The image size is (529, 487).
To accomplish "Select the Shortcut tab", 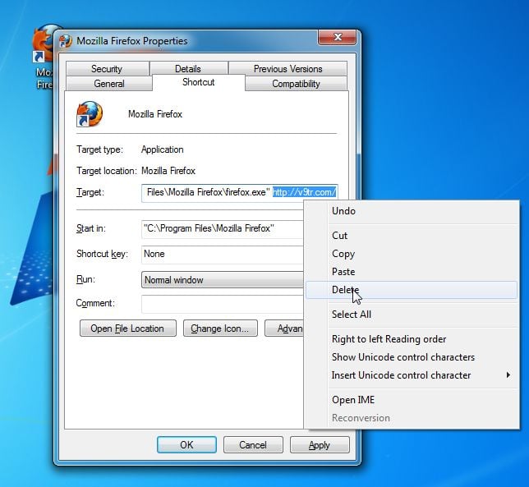I will pyautogui.click(x=199, y=82).
